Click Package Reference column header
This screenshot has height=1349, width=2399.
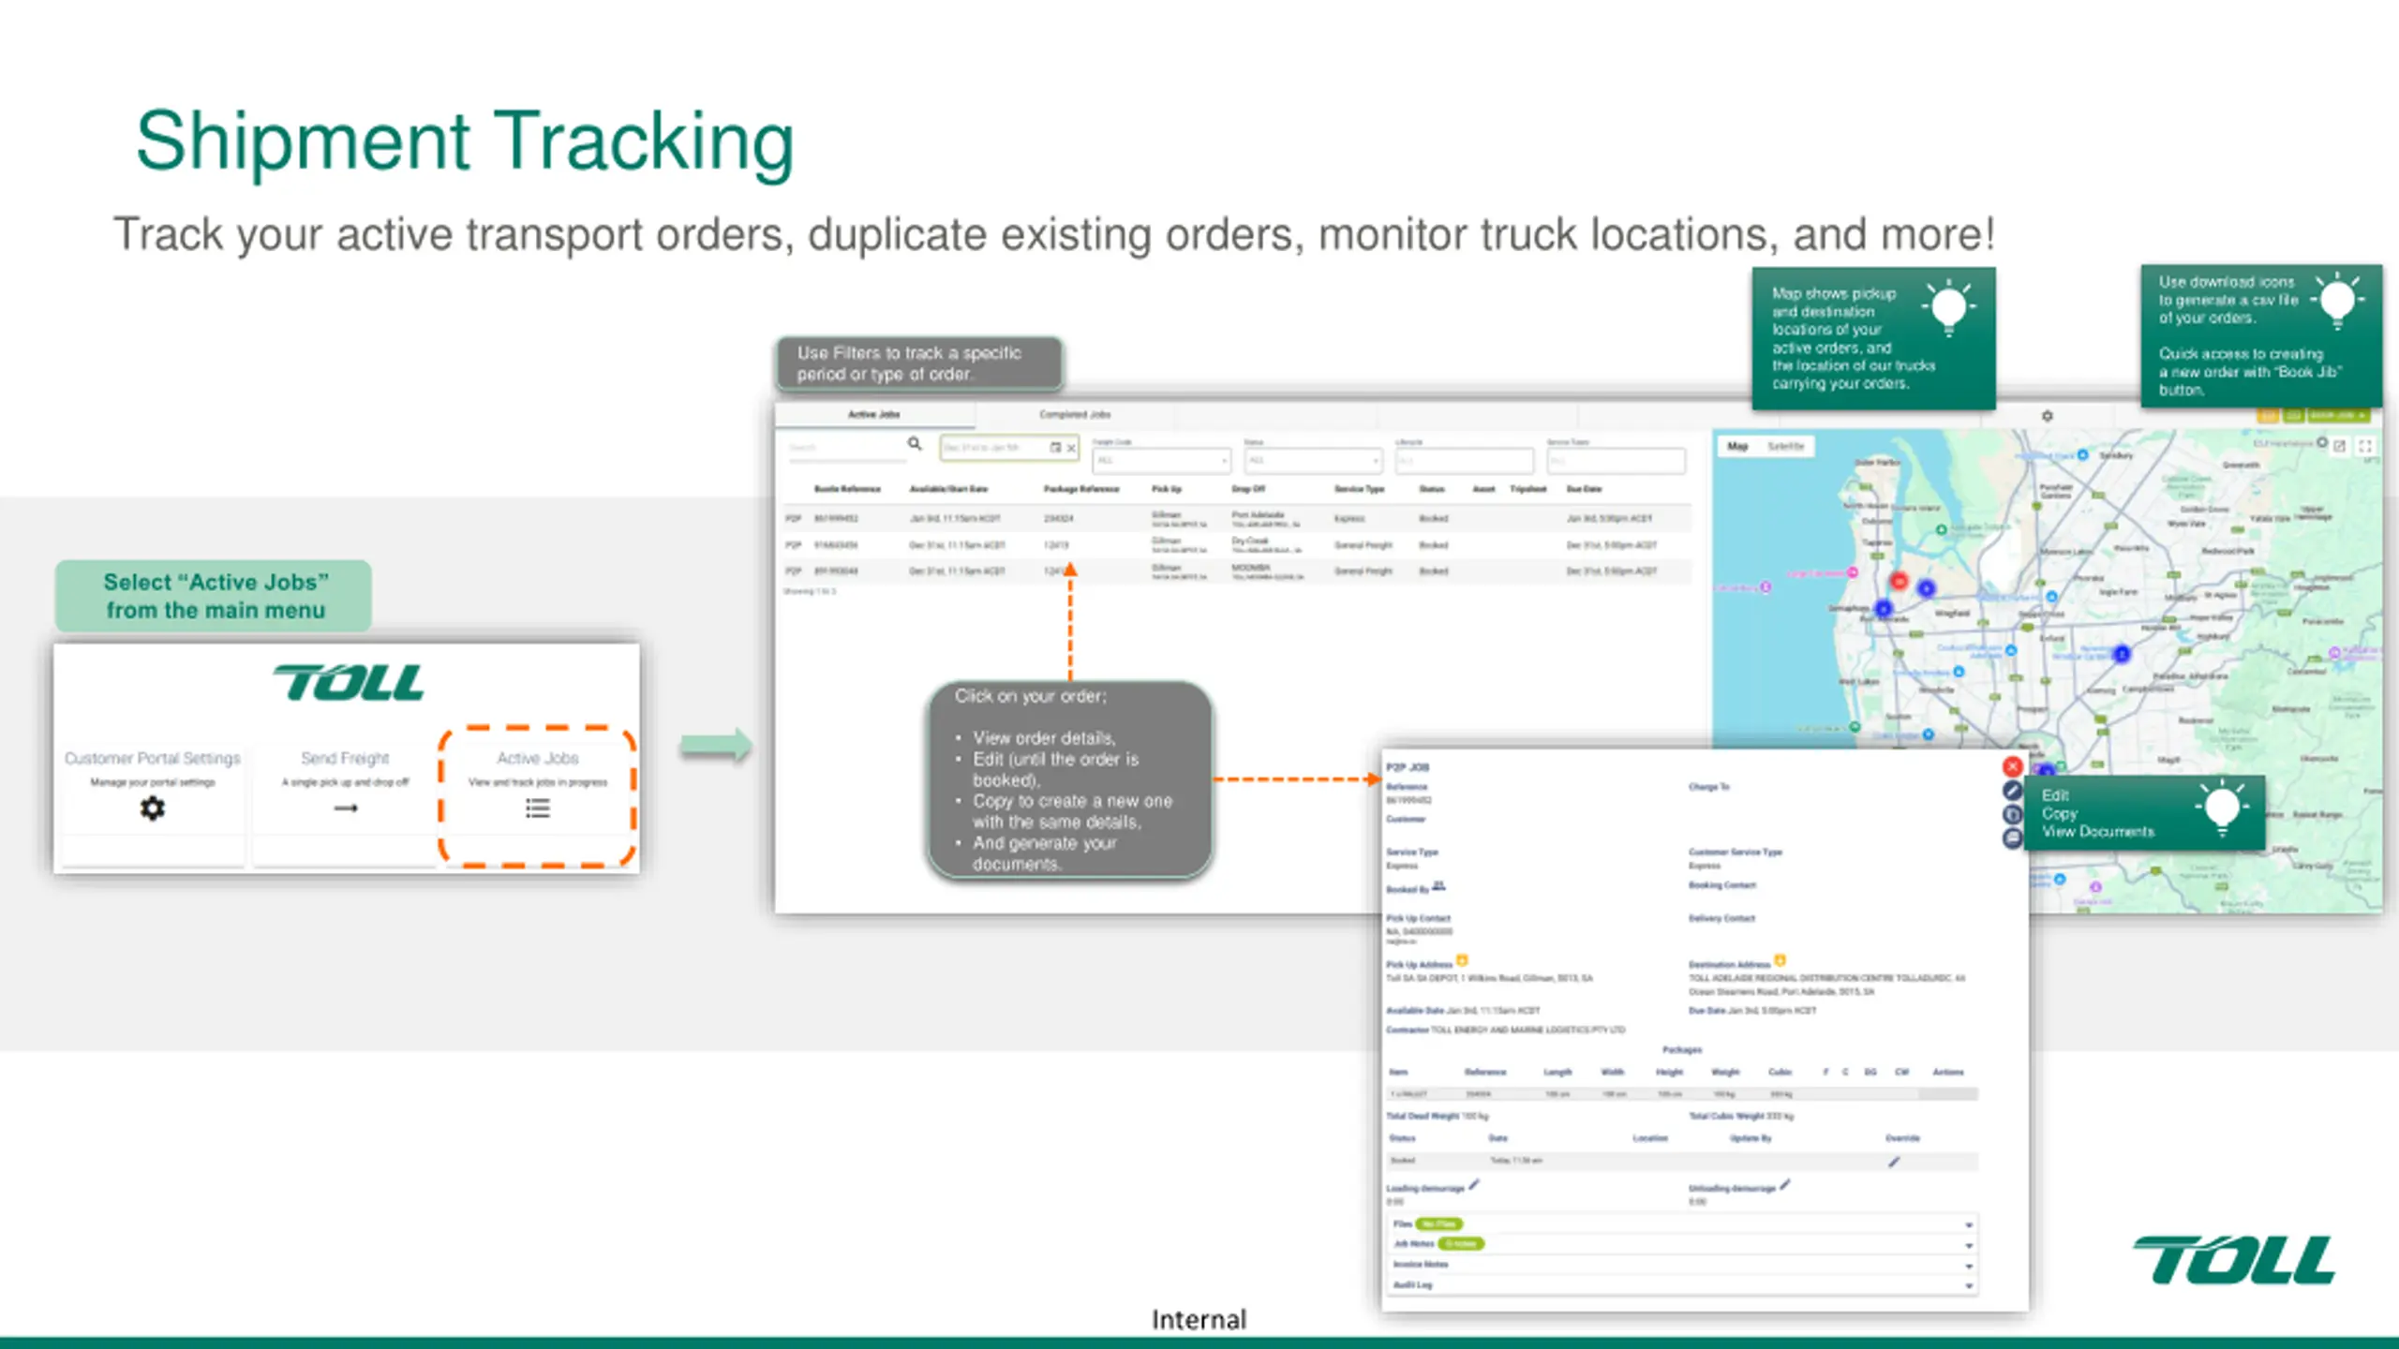[1081, 489]
